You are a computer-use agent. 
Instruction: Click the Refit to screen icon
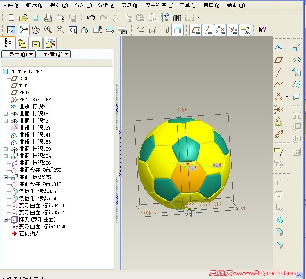tap(73, 30)
